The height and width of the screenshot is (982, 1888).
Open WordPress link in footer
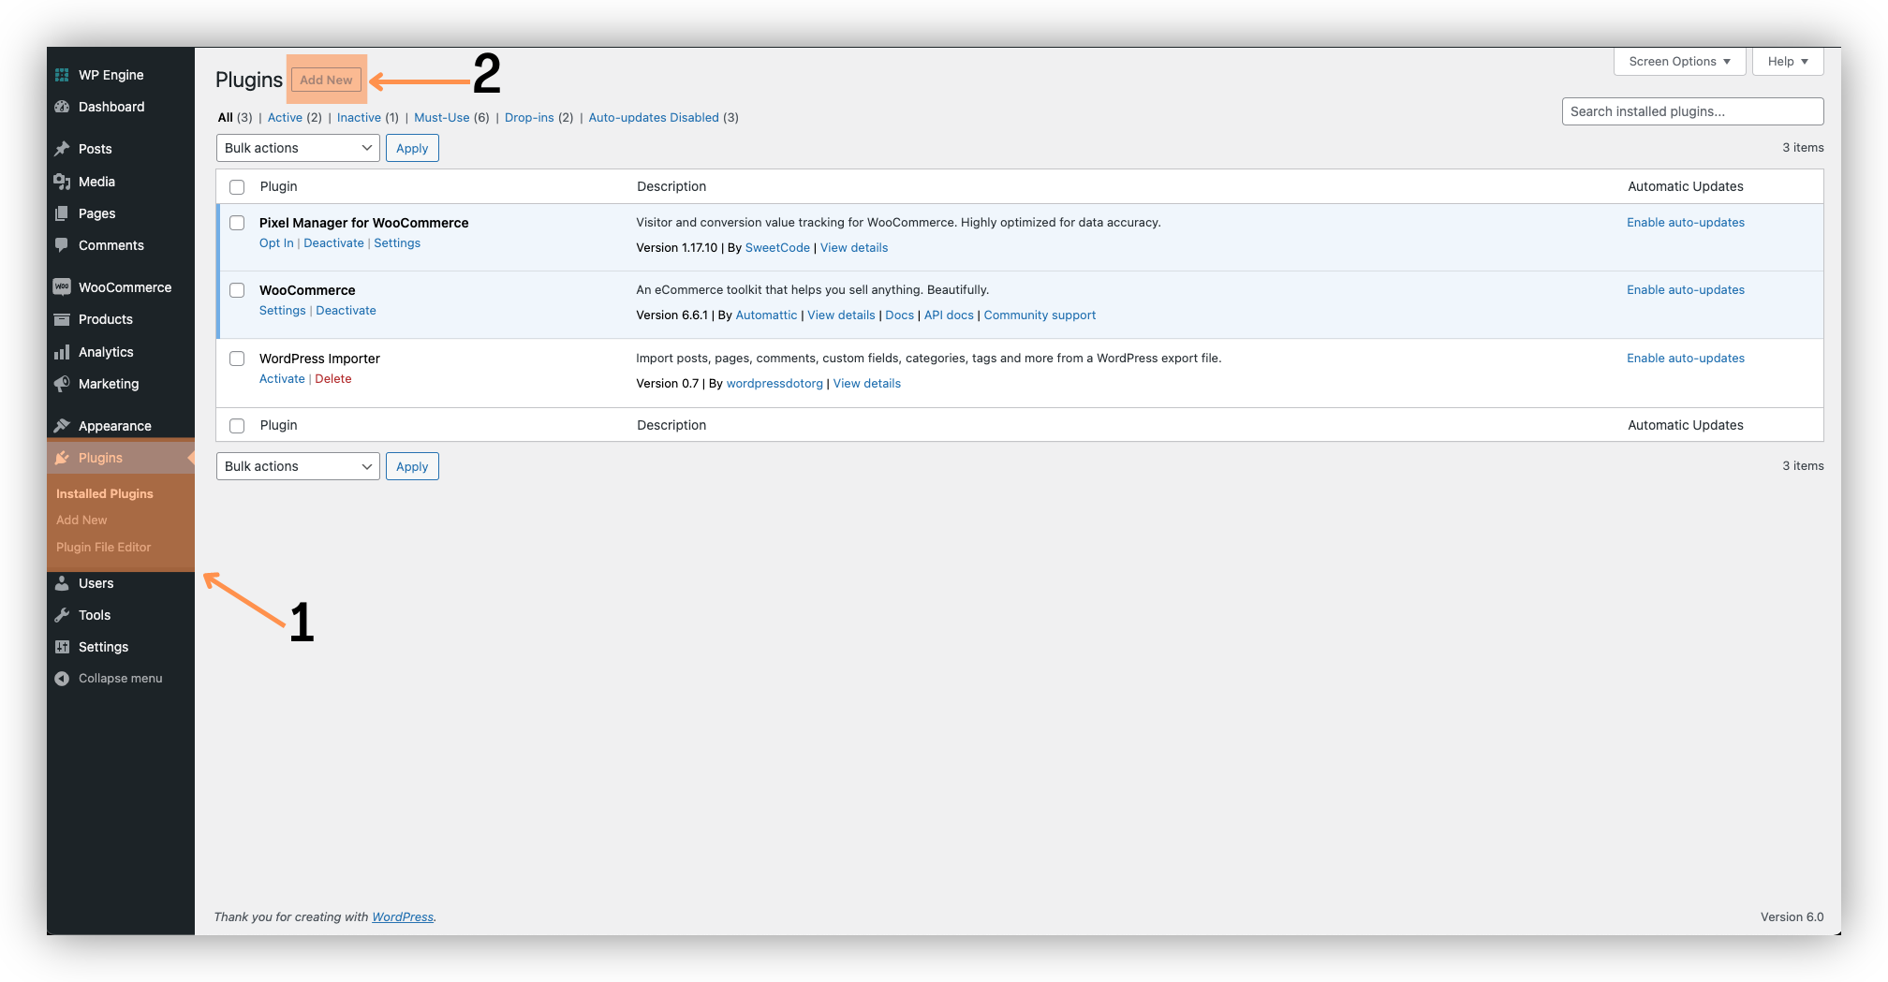[403, 916]
